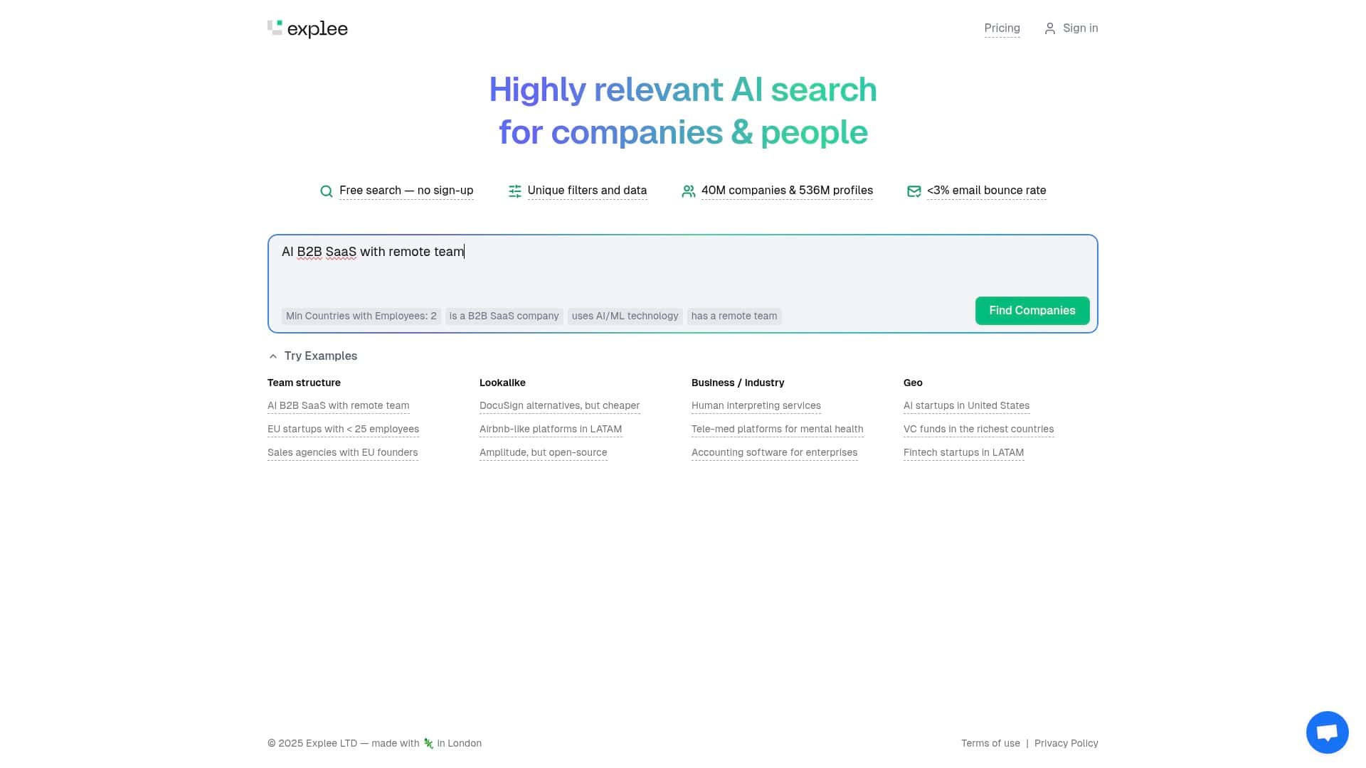Click the 'has a remote team' filter chip
Screen dimensions: 1366x768
coord(734,316)
